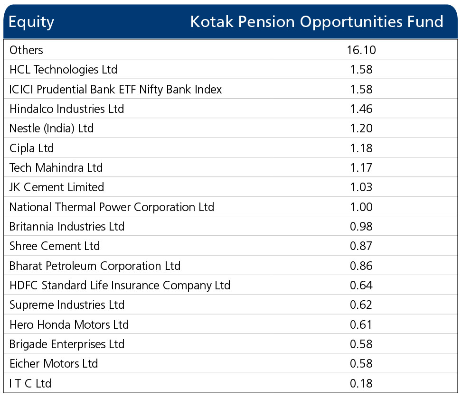Select the Others row label
Image resolution: width=462 pixels, height=397 pixels.
click(26, 50)
